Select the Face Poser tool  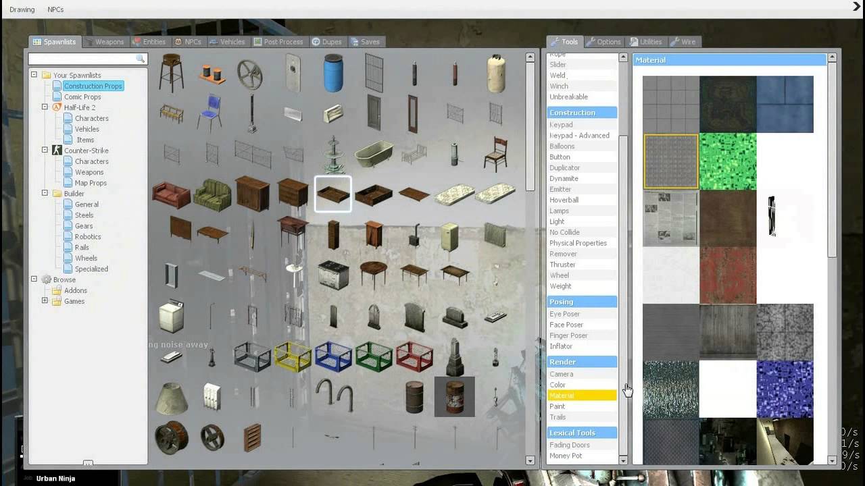pyautogui.click(x=582, y=325)
